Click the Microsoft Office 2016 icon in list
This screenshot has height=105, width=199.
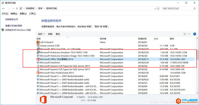coord(38,59)
